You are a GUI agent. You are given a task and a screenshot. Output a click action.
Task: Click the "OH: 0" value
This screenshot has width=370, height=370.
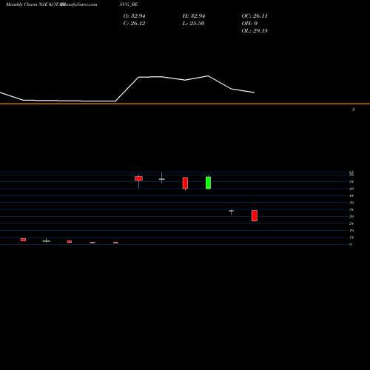pyautogui.click(x=249, y=24)
